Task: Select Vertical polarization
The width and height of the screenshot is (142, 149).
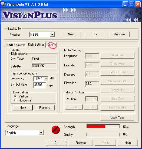Action: tap(16, 96)
